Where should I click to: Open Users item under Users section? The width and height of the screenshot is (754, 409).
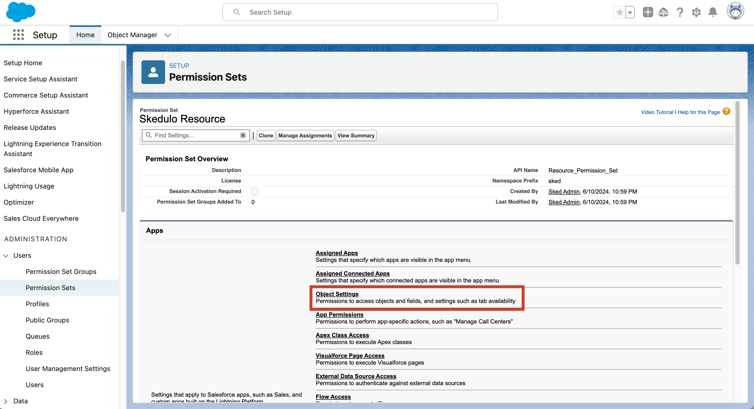(34, 385)
